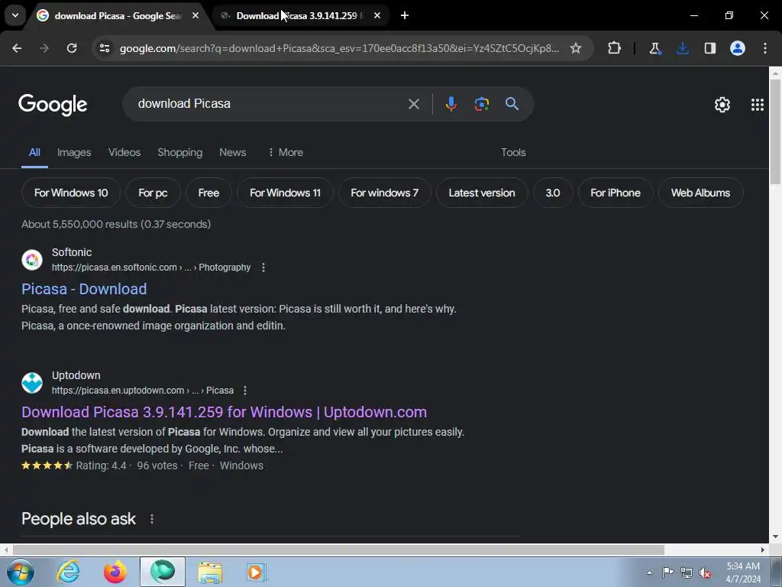Apply the Free filter chip
The height and width of the screenshot is (587, 782).
point(208,193)
